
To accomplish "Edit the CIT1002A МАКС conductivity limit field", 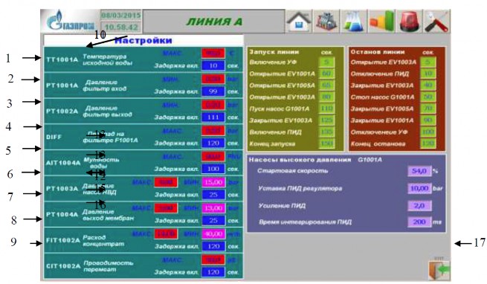I will (x=213, y=259).
